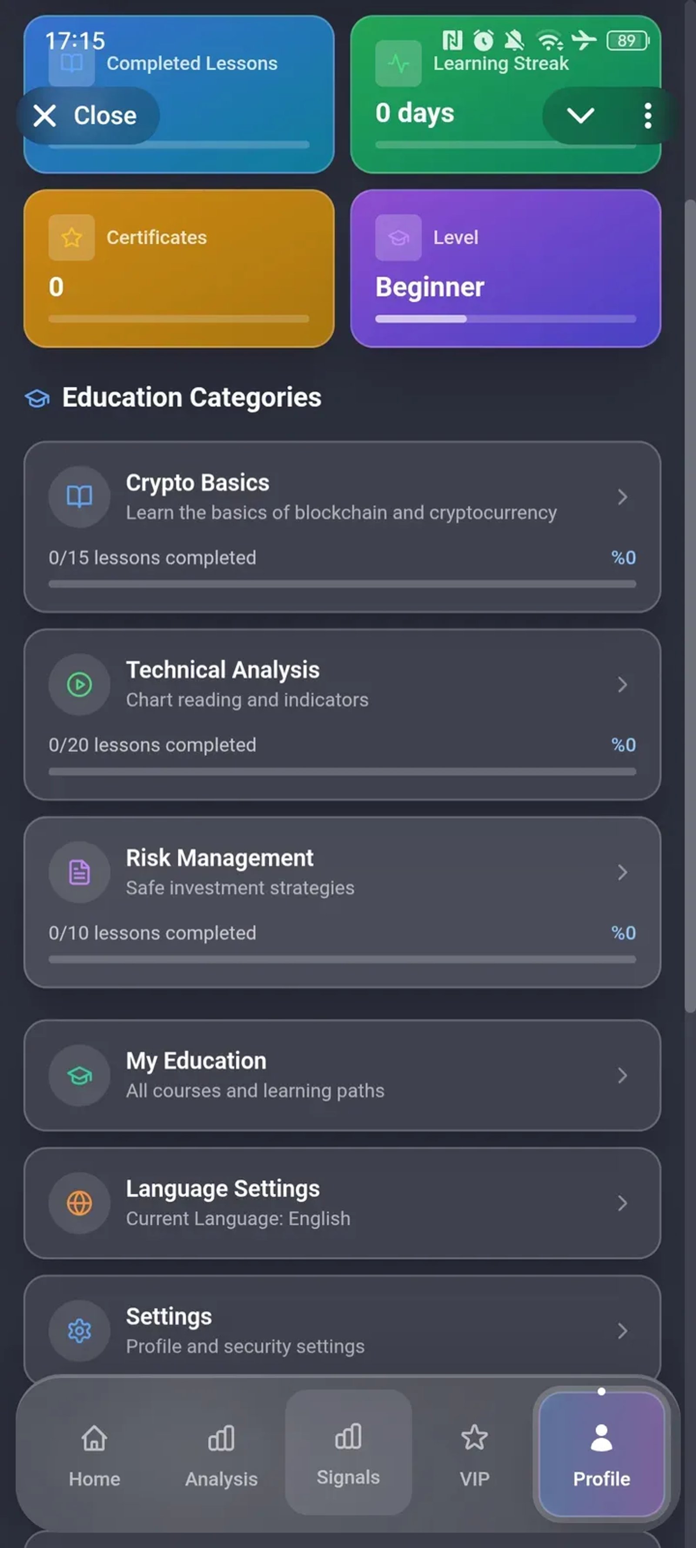Click the Learning Streak activity icon
Viewport: 696px width, 1548px height.
click(x=398, y=63)
